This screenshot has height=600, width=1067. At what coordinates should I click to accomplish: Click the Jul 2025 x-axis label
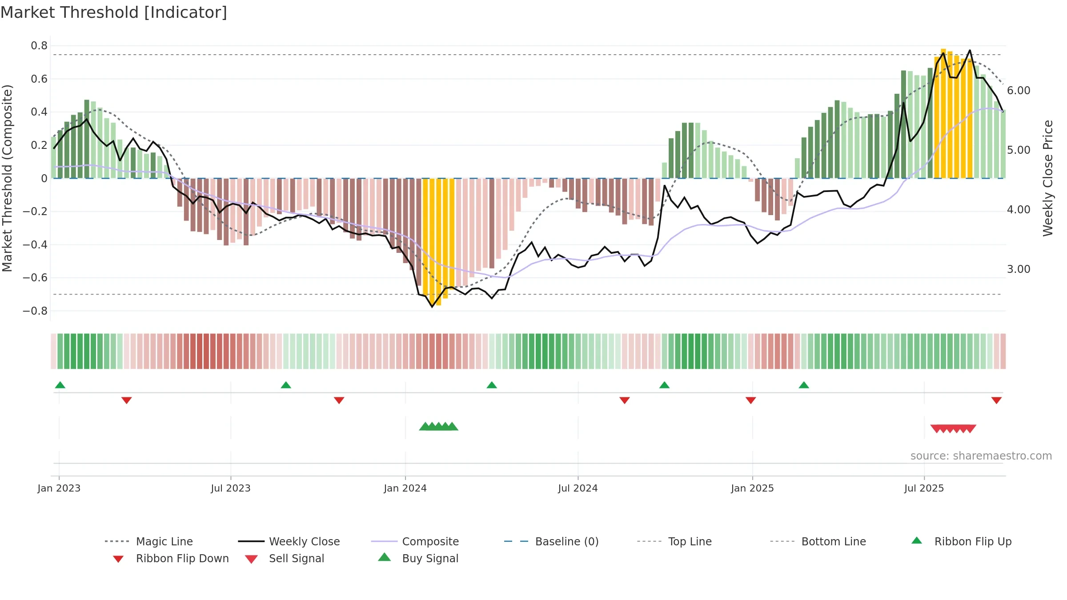[924, 488]
